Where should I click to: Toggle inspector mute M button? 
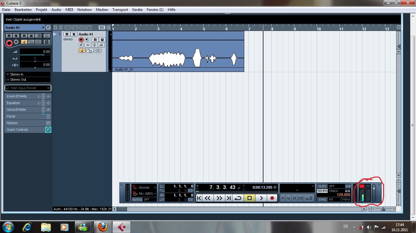click(9, 36)
